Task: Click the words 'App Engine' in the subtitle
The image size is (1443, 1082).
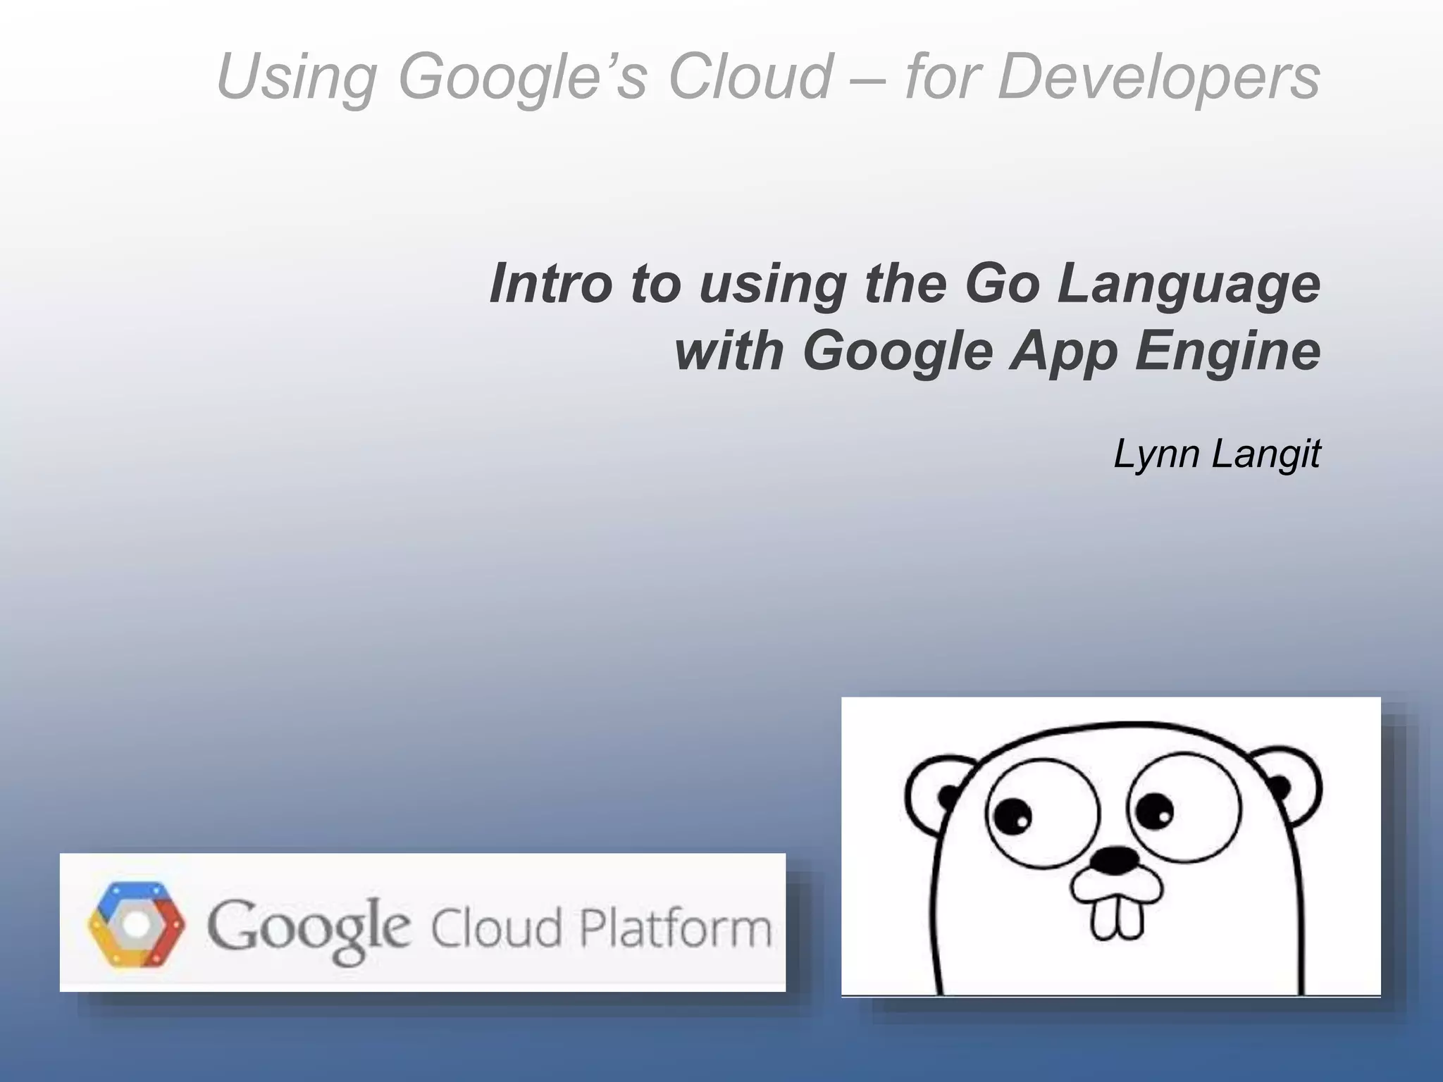Action: pos(1164,351)
